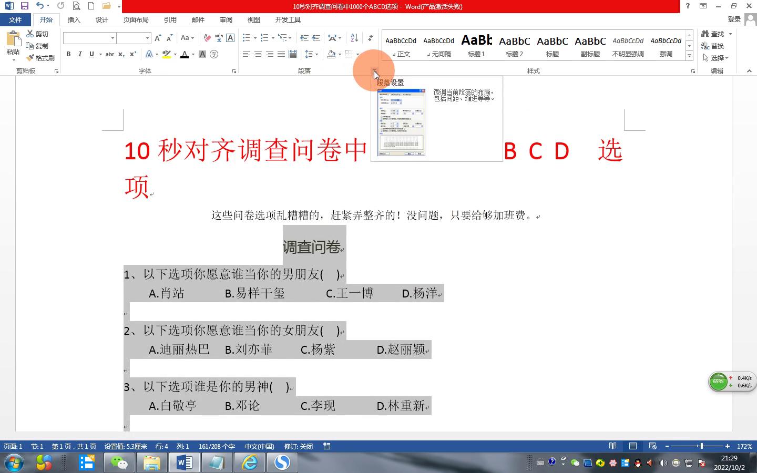Screen dimensions: 757x473
Task: Click the increase indent icon
Action: click(x=316, y=38)
